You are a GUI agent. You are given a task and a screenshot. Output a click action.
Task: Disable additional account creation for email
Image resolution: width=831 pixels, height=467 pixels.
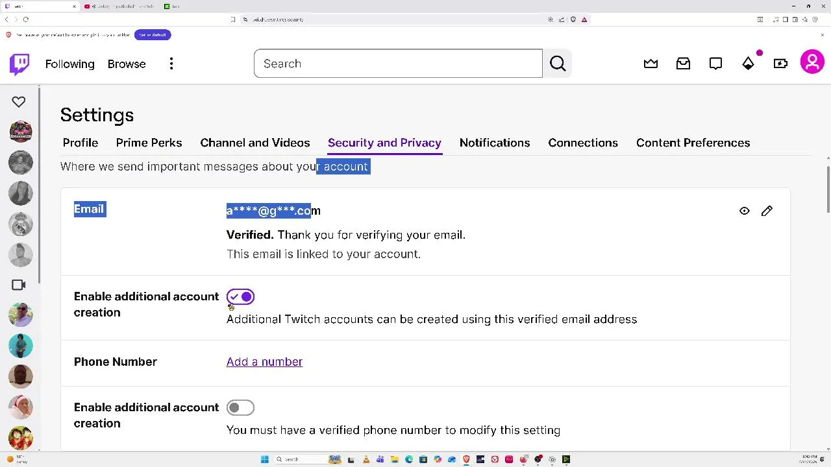click(x=240, y=297)
